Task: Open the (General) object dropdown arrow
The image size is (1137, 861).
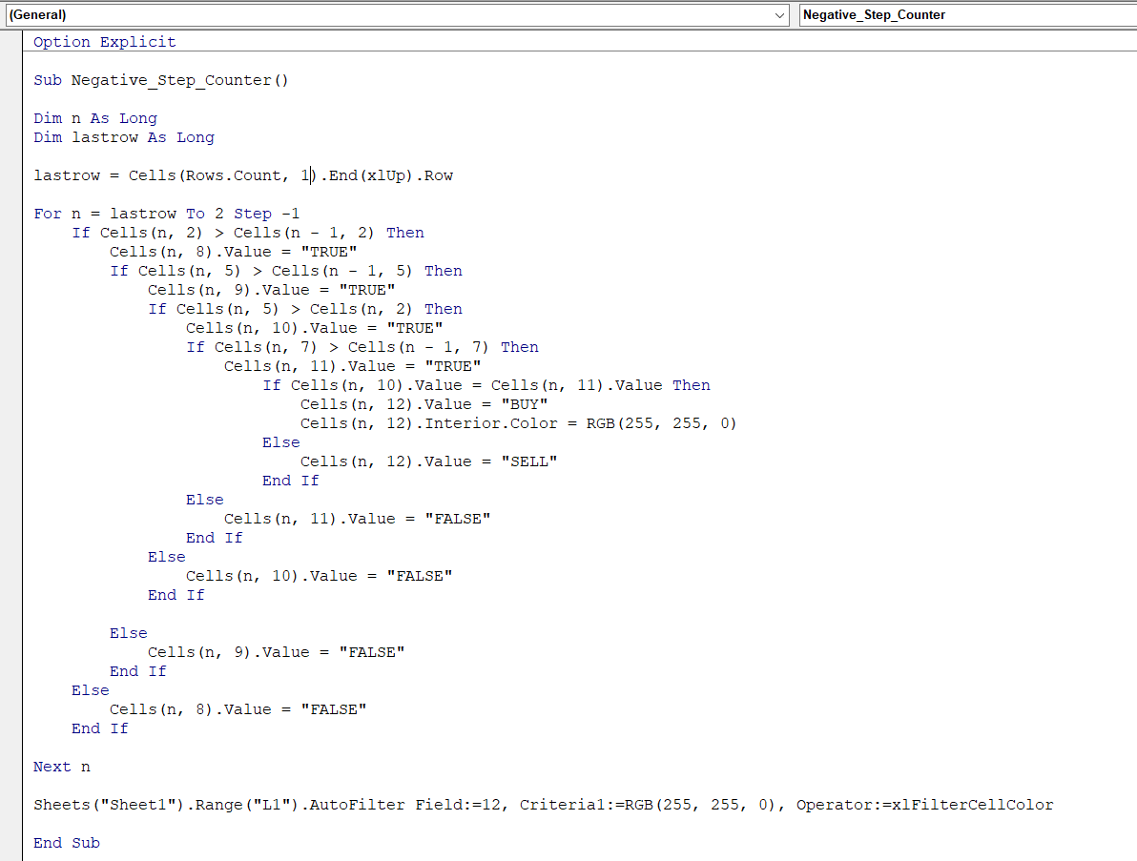Action: [780, 15]
